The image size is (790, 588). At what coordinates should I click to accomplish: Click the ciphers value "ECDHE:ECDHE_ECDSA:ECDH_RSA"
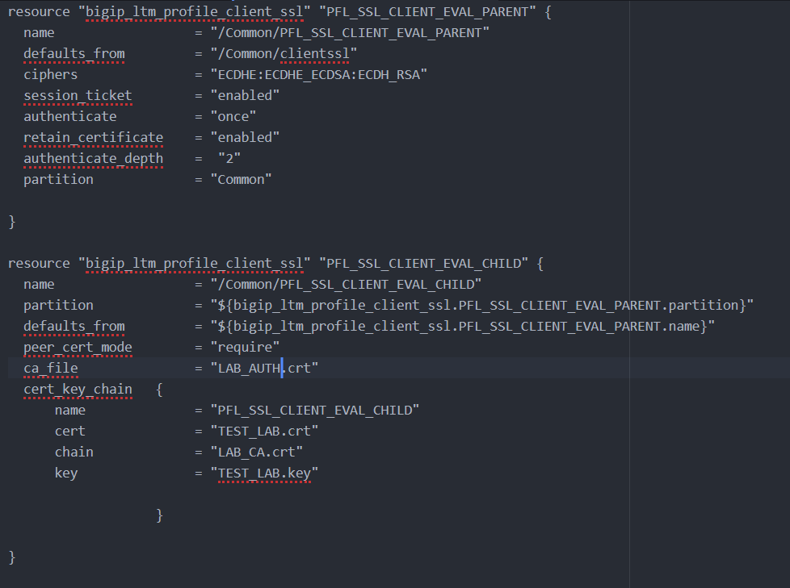tap(318, 74)
